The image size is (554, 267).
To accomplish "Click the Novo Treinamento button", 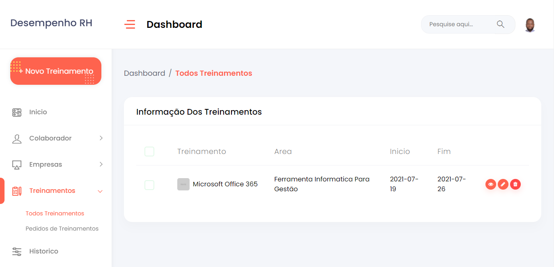I will [x=56, y=71].
